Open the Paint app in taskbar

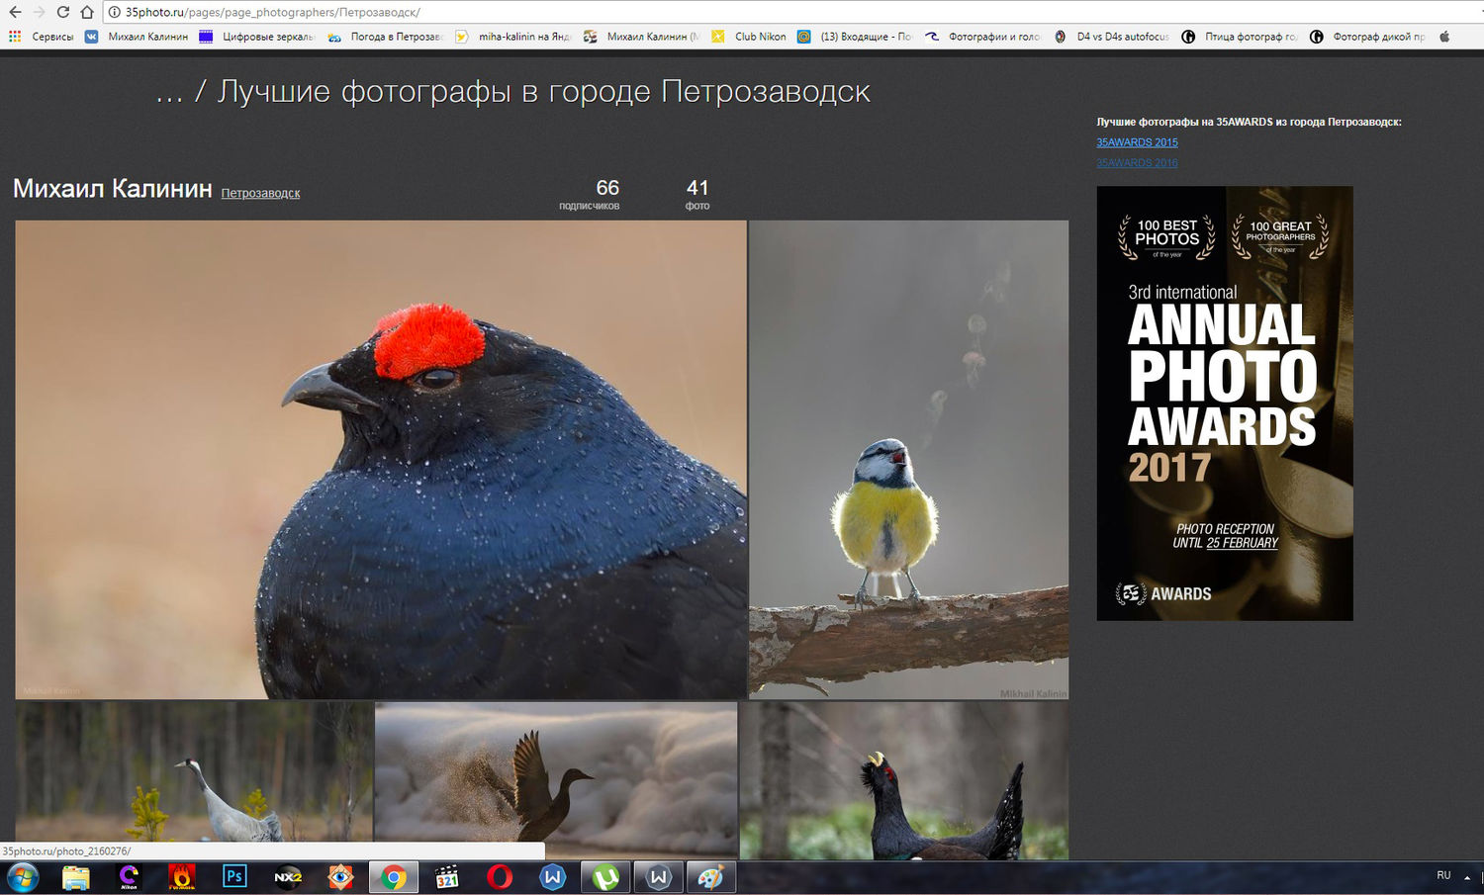tap(710, 876)
